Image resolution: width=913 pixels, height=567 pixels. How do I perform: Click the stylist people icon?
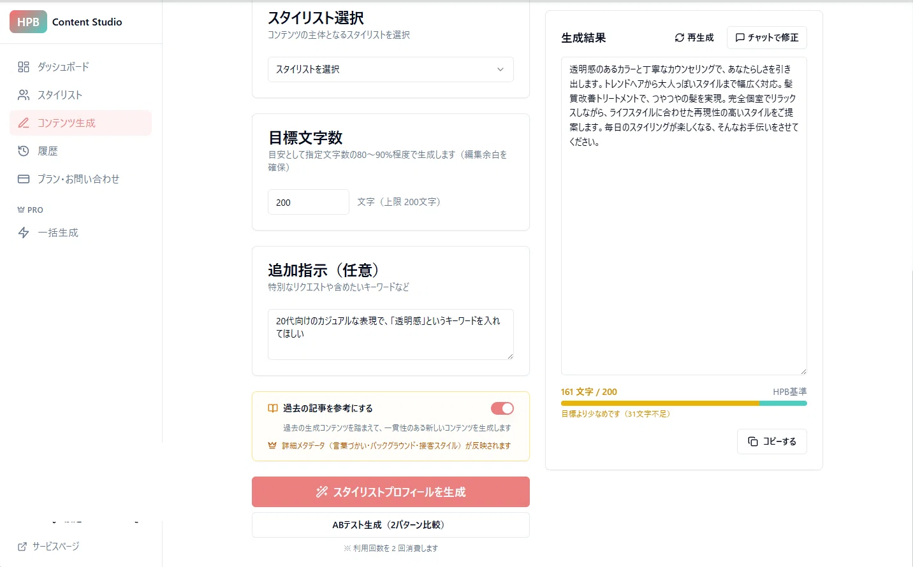coord(24,95)
